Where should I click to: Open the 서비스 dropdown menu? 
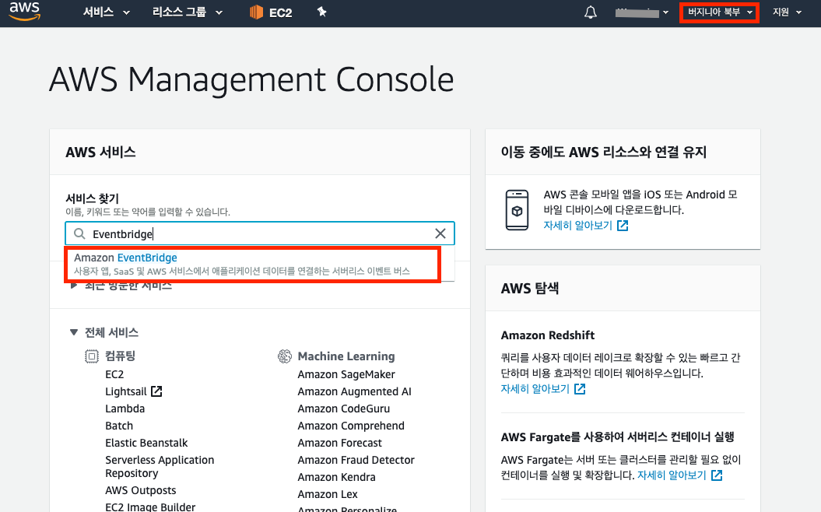[x=107, y=12]
